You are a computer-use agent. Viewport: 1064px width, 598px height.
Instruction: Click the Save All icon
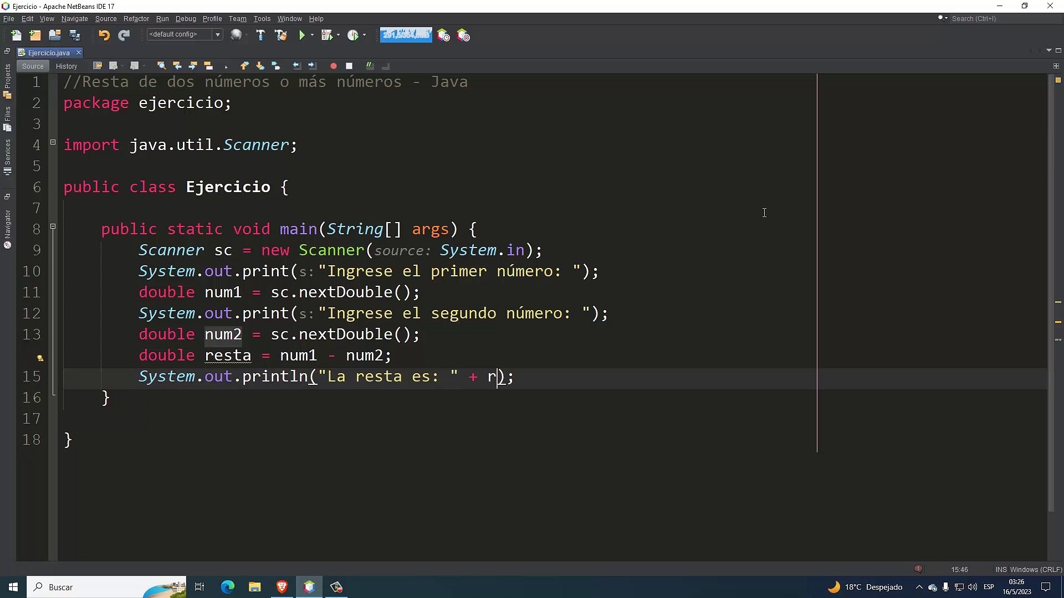pos(75,35)
